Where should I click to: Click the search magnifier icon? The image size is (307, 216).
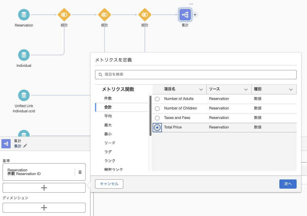[101, 75]
